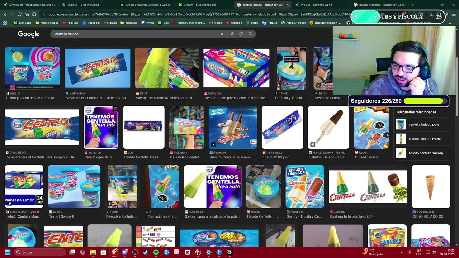Open ansia.cl Centella pote image result
Image resolution: width=459 pixels, height=258 pixels.
pos(32,68)
